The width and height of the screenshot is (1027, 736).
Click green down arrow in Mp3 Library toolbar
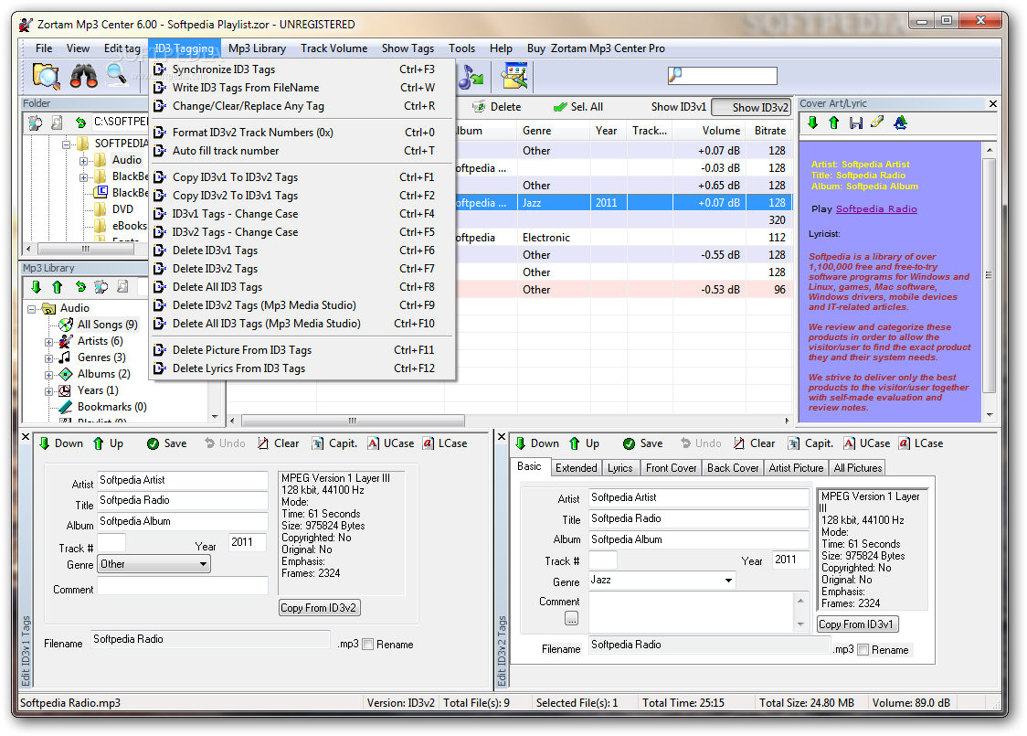36,286
